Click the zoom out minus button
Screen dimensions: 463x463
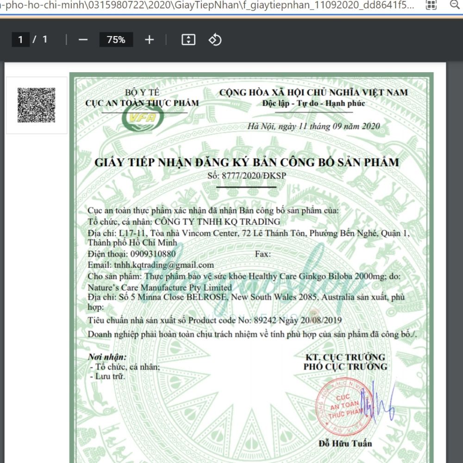pyautogui.click(x=83, y=40)
